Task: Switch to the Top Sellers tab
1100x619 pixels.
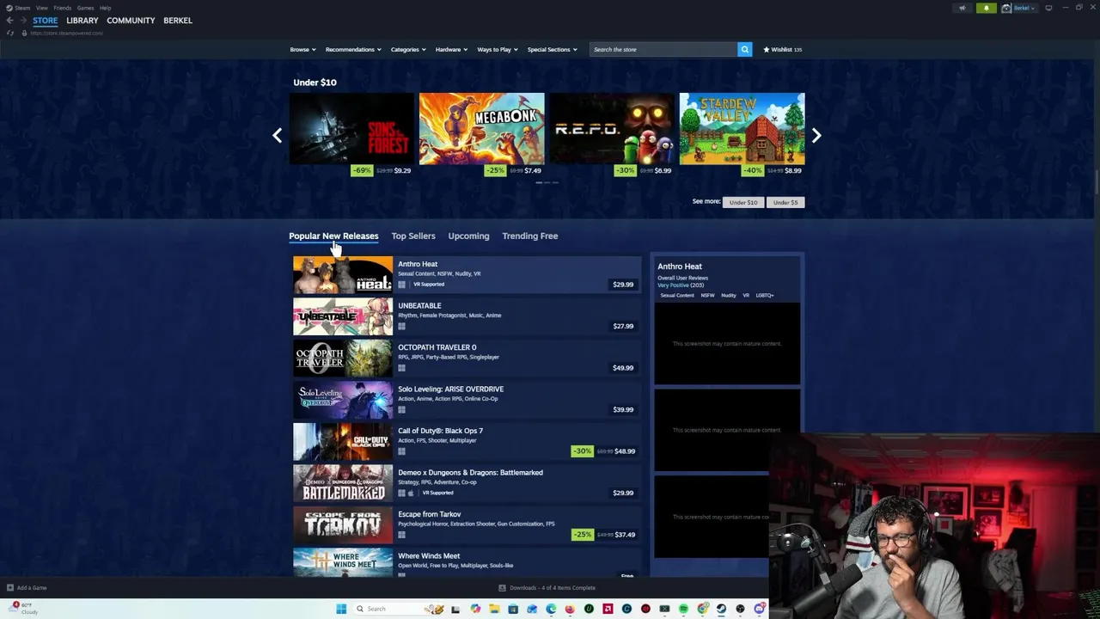Action: point(413,236)
